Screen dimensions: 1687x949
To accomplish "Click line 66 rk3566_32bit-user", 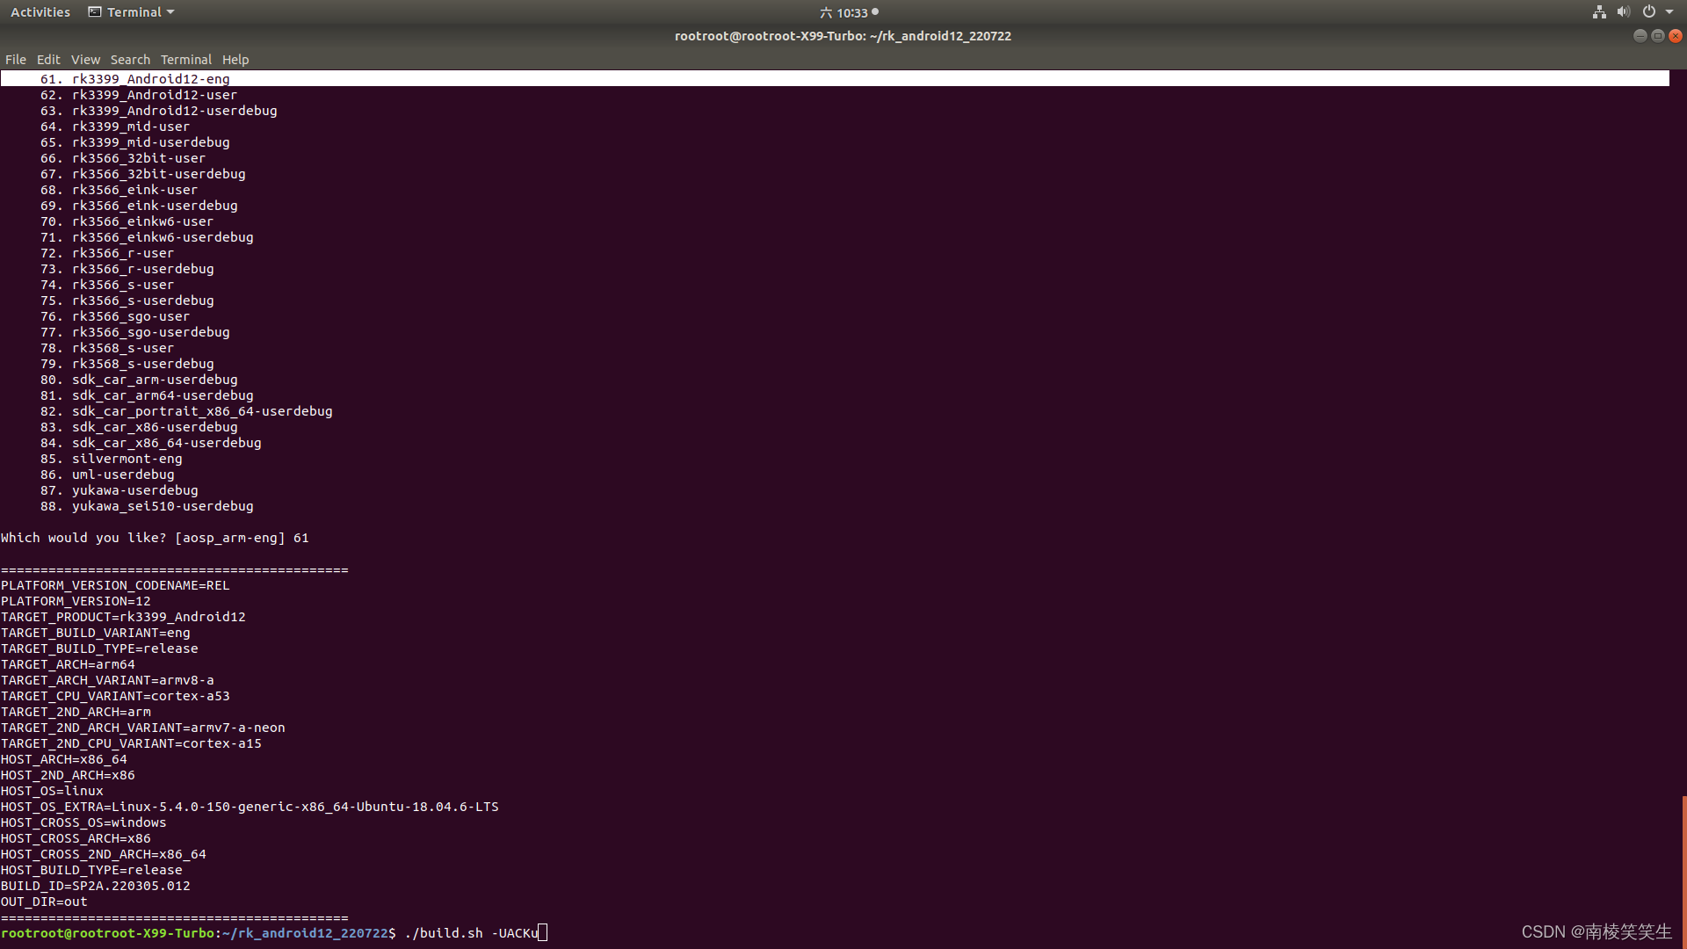I will point(123,158).
